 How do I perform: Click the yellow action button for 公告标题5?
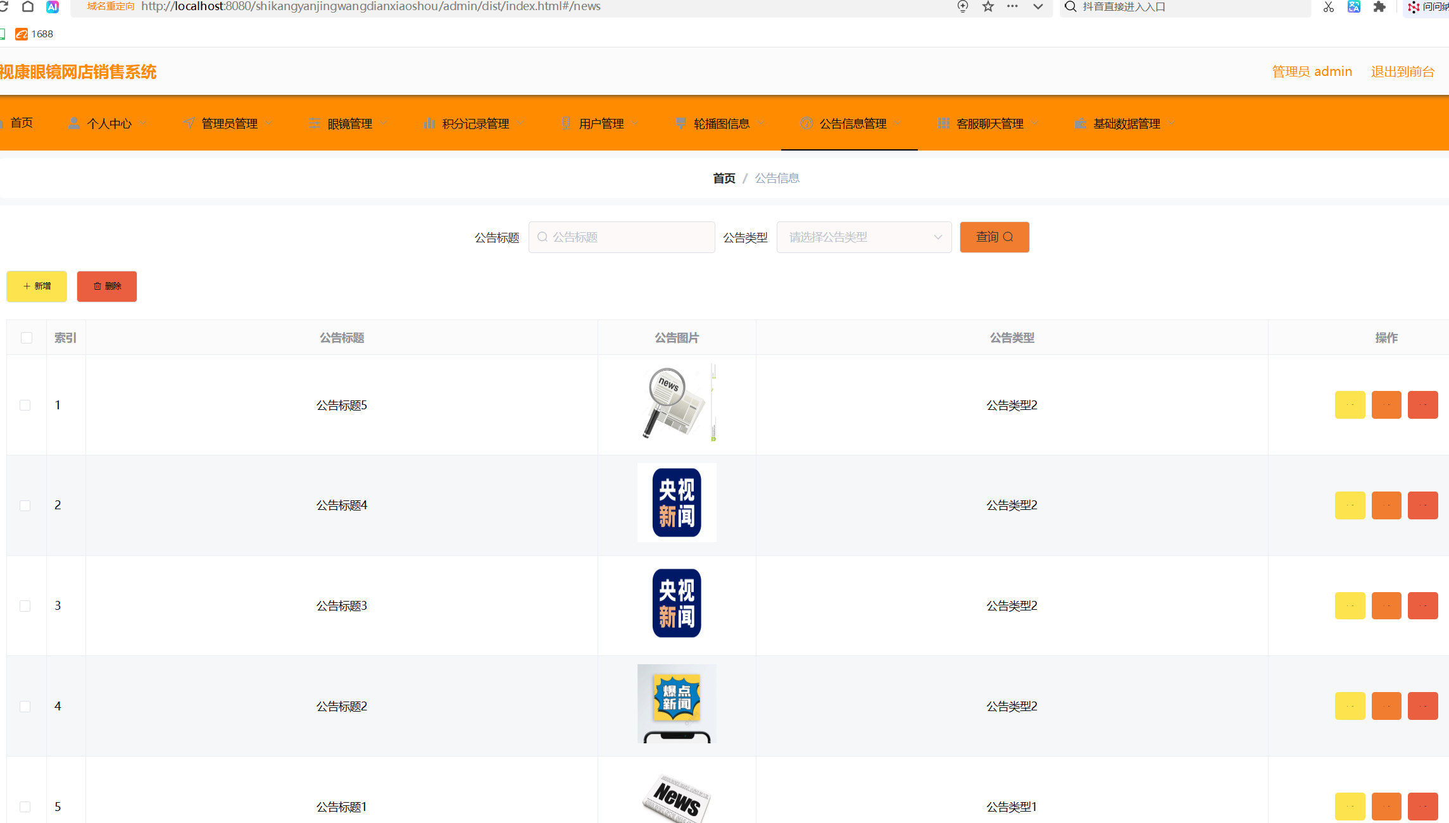1350,405
